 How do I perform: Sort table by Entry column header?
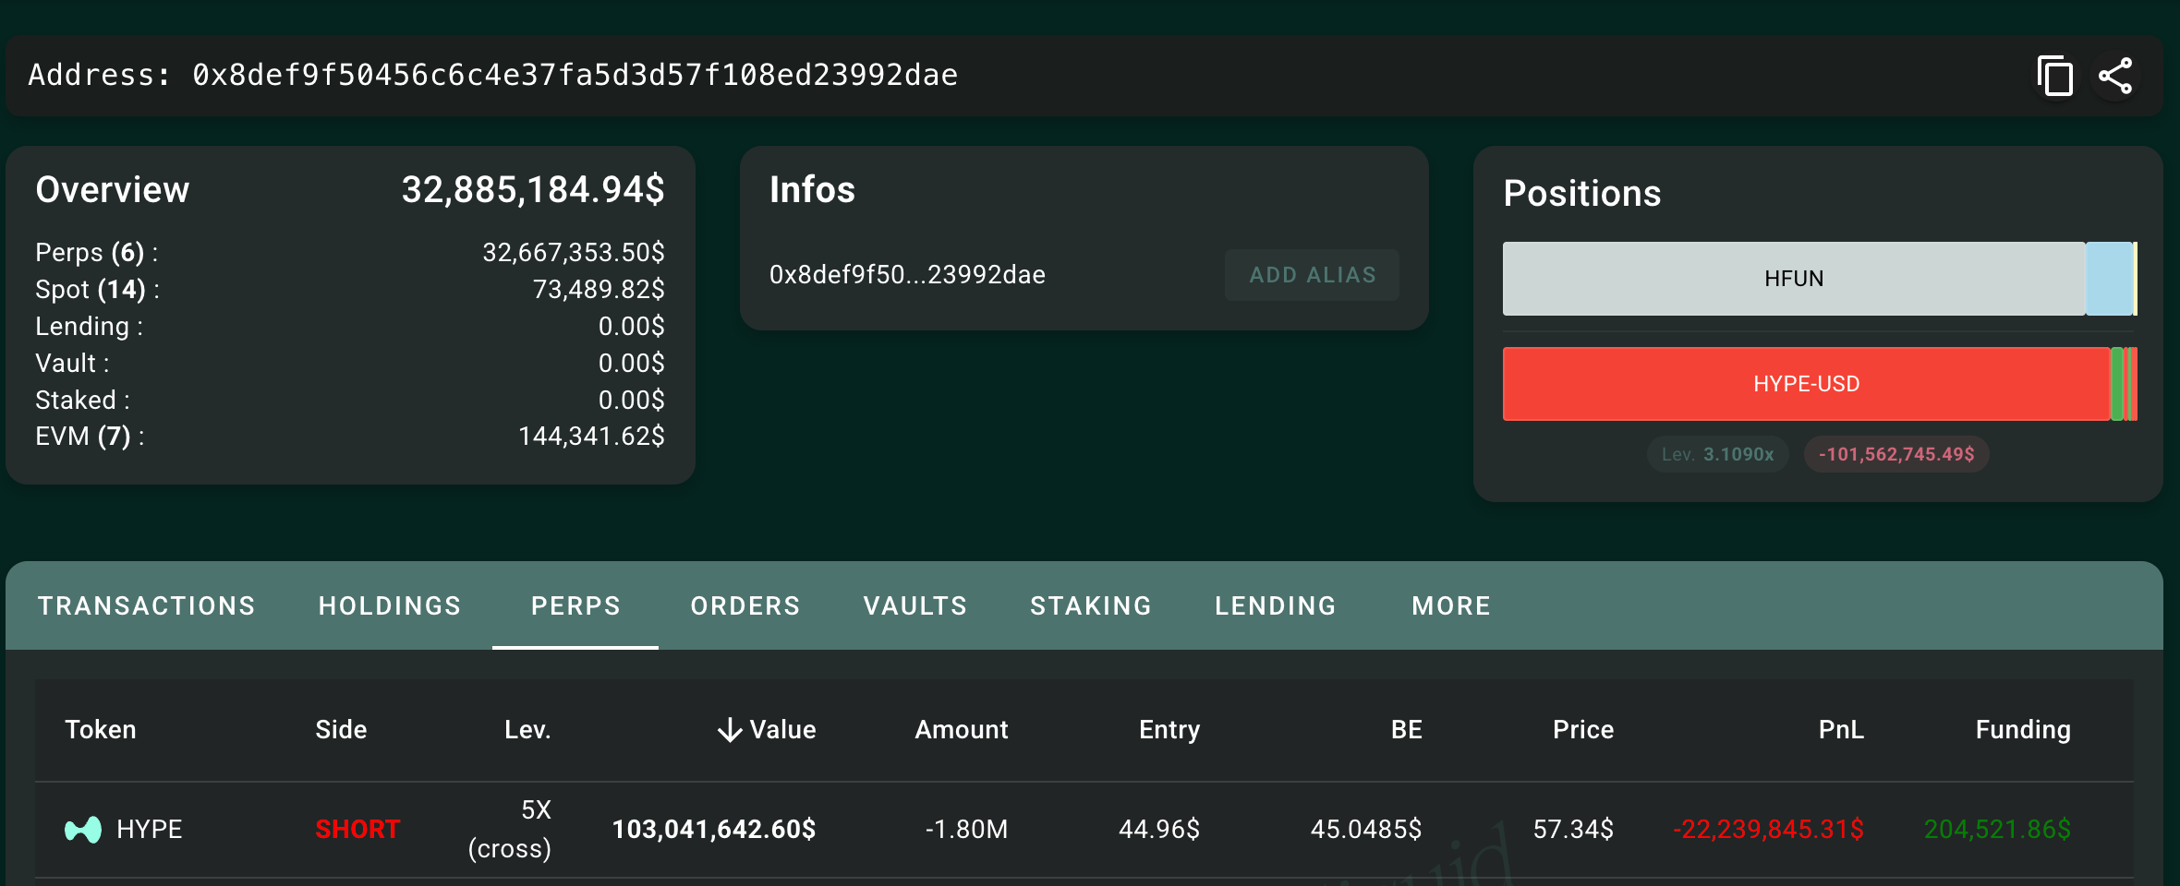[1169, 730]
